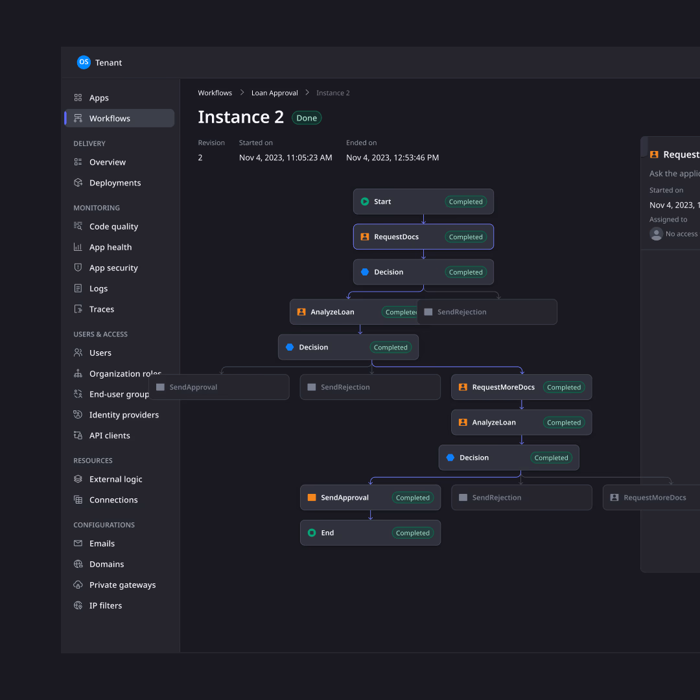Open Code quality via its sidebar icon
The image size is (700, 700).
click(78, 226)
